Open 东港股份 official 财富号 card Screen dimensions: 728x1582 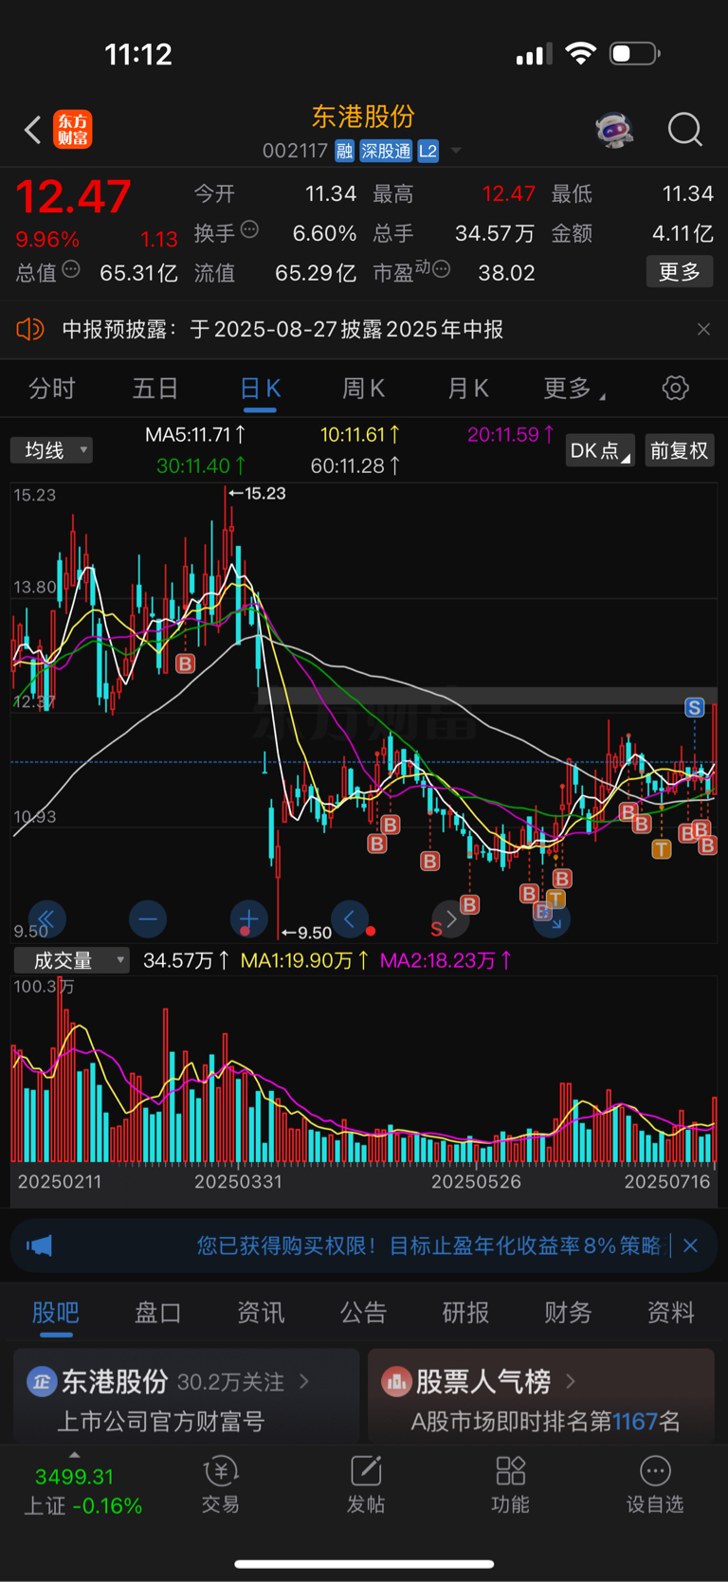pos(187,1397)
